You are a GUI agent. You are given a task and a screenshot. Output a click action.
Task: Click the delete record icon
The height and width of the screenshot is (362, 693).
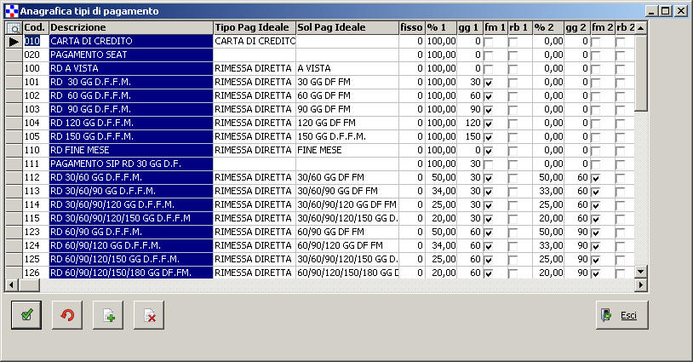coord(149,315)
